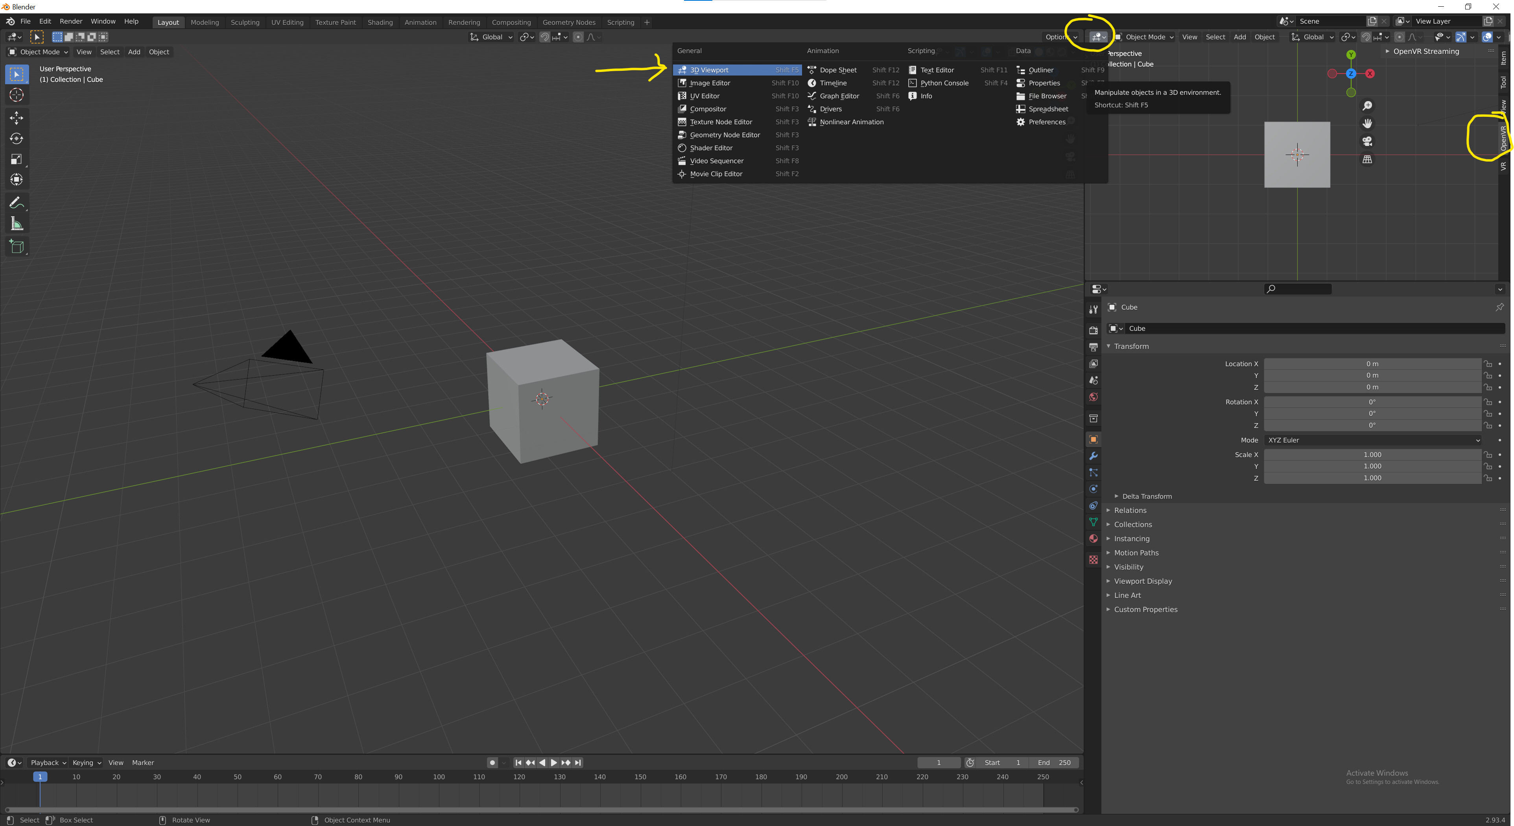Select the Move tool in toolbar
This screenshot has width=1514, height=826.
15,116
